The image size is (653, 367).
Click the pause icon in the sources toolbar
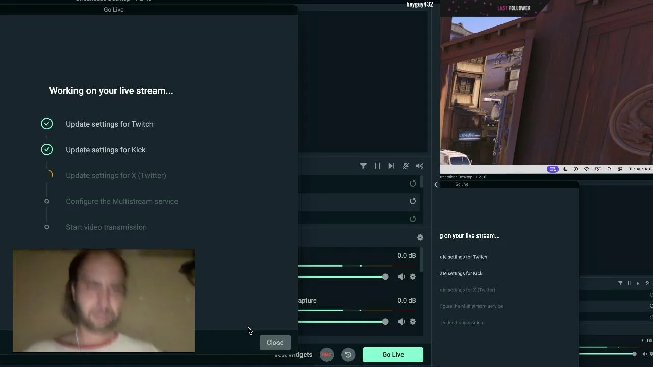378,166
